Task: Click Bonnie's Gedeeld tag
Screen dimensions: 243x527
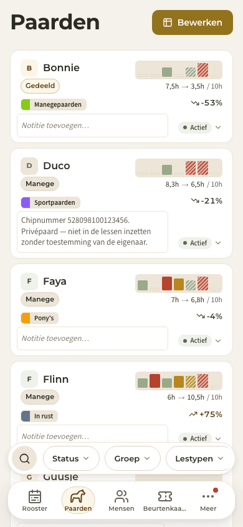Action: coord(40,86)
